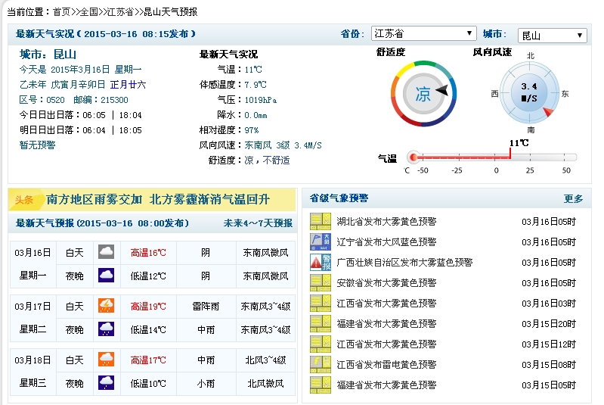Click the fog icon for 福建省 03月15日20时

(x=321, y=323)
